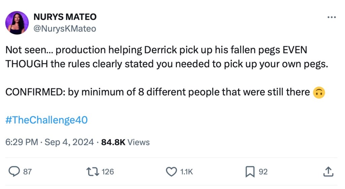Repost this tweet using the retweet icon
This screenshot has height=189, width=345.
[93, 172]
